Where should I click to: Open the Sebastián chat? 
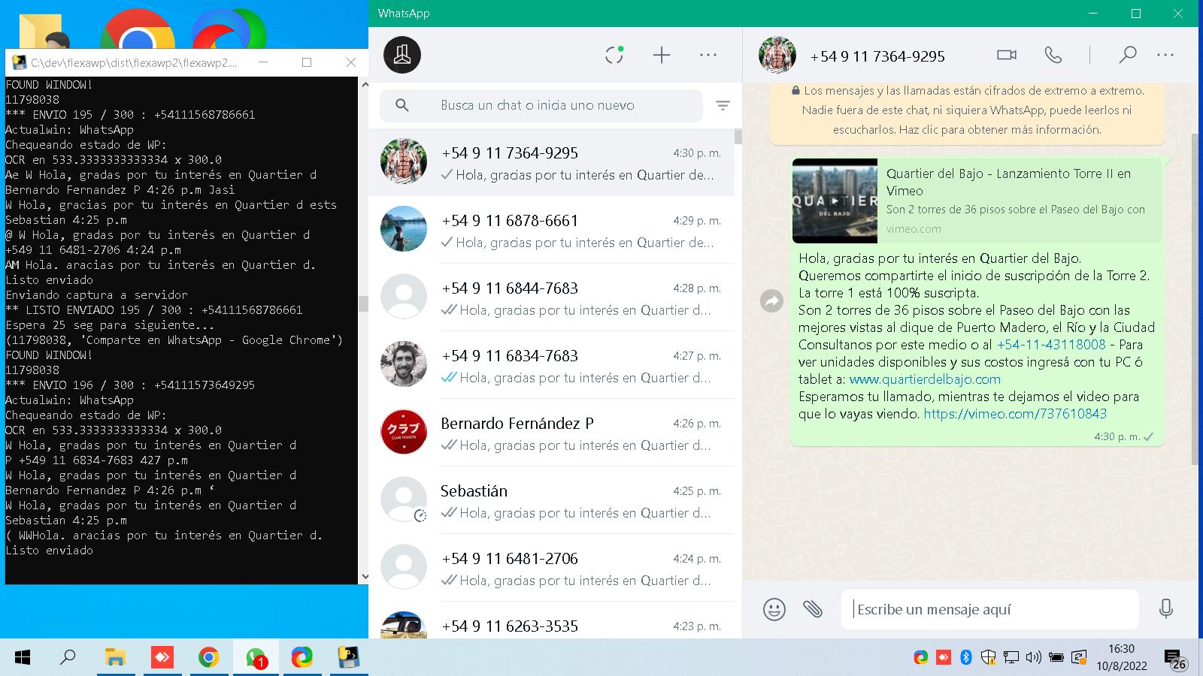pyautogui.click(x=551, y=500)
